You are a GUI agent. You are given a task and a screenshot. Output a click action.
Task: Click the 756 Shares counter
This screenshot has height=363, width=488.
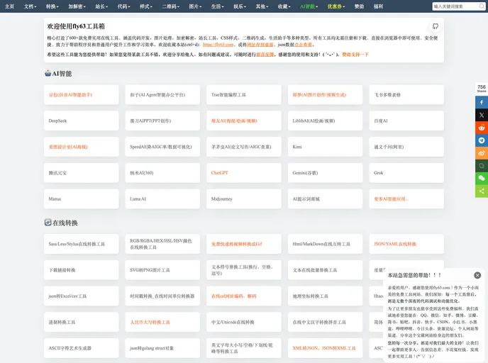pos(482,89)
